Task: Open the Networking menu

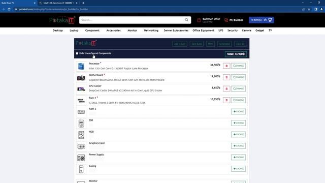Action: click(151, 30)
